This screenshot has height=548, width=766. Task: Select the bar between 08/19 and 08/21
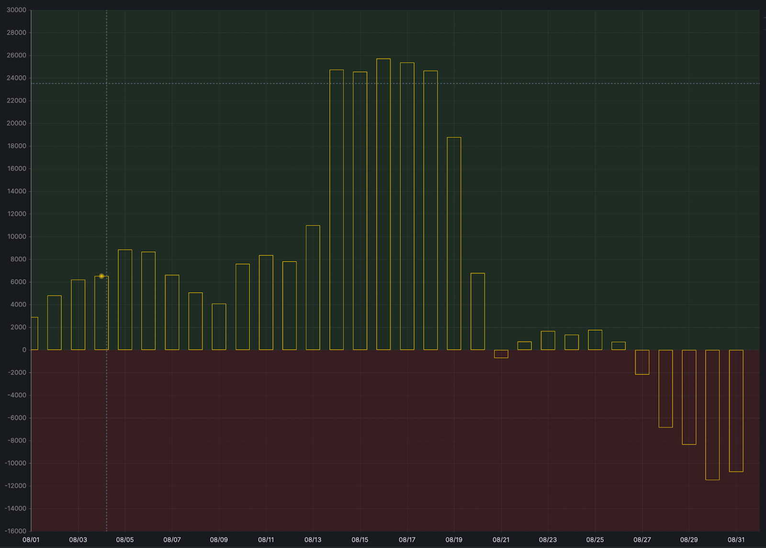click(478, 311)
